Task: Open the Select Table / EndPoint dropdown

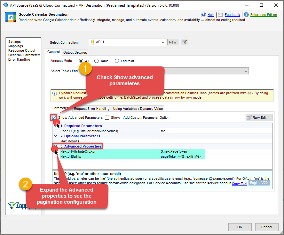Action: 245,71
